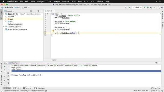
Task: Build project with the hammer icon
Action: click(x=130, y=7)
